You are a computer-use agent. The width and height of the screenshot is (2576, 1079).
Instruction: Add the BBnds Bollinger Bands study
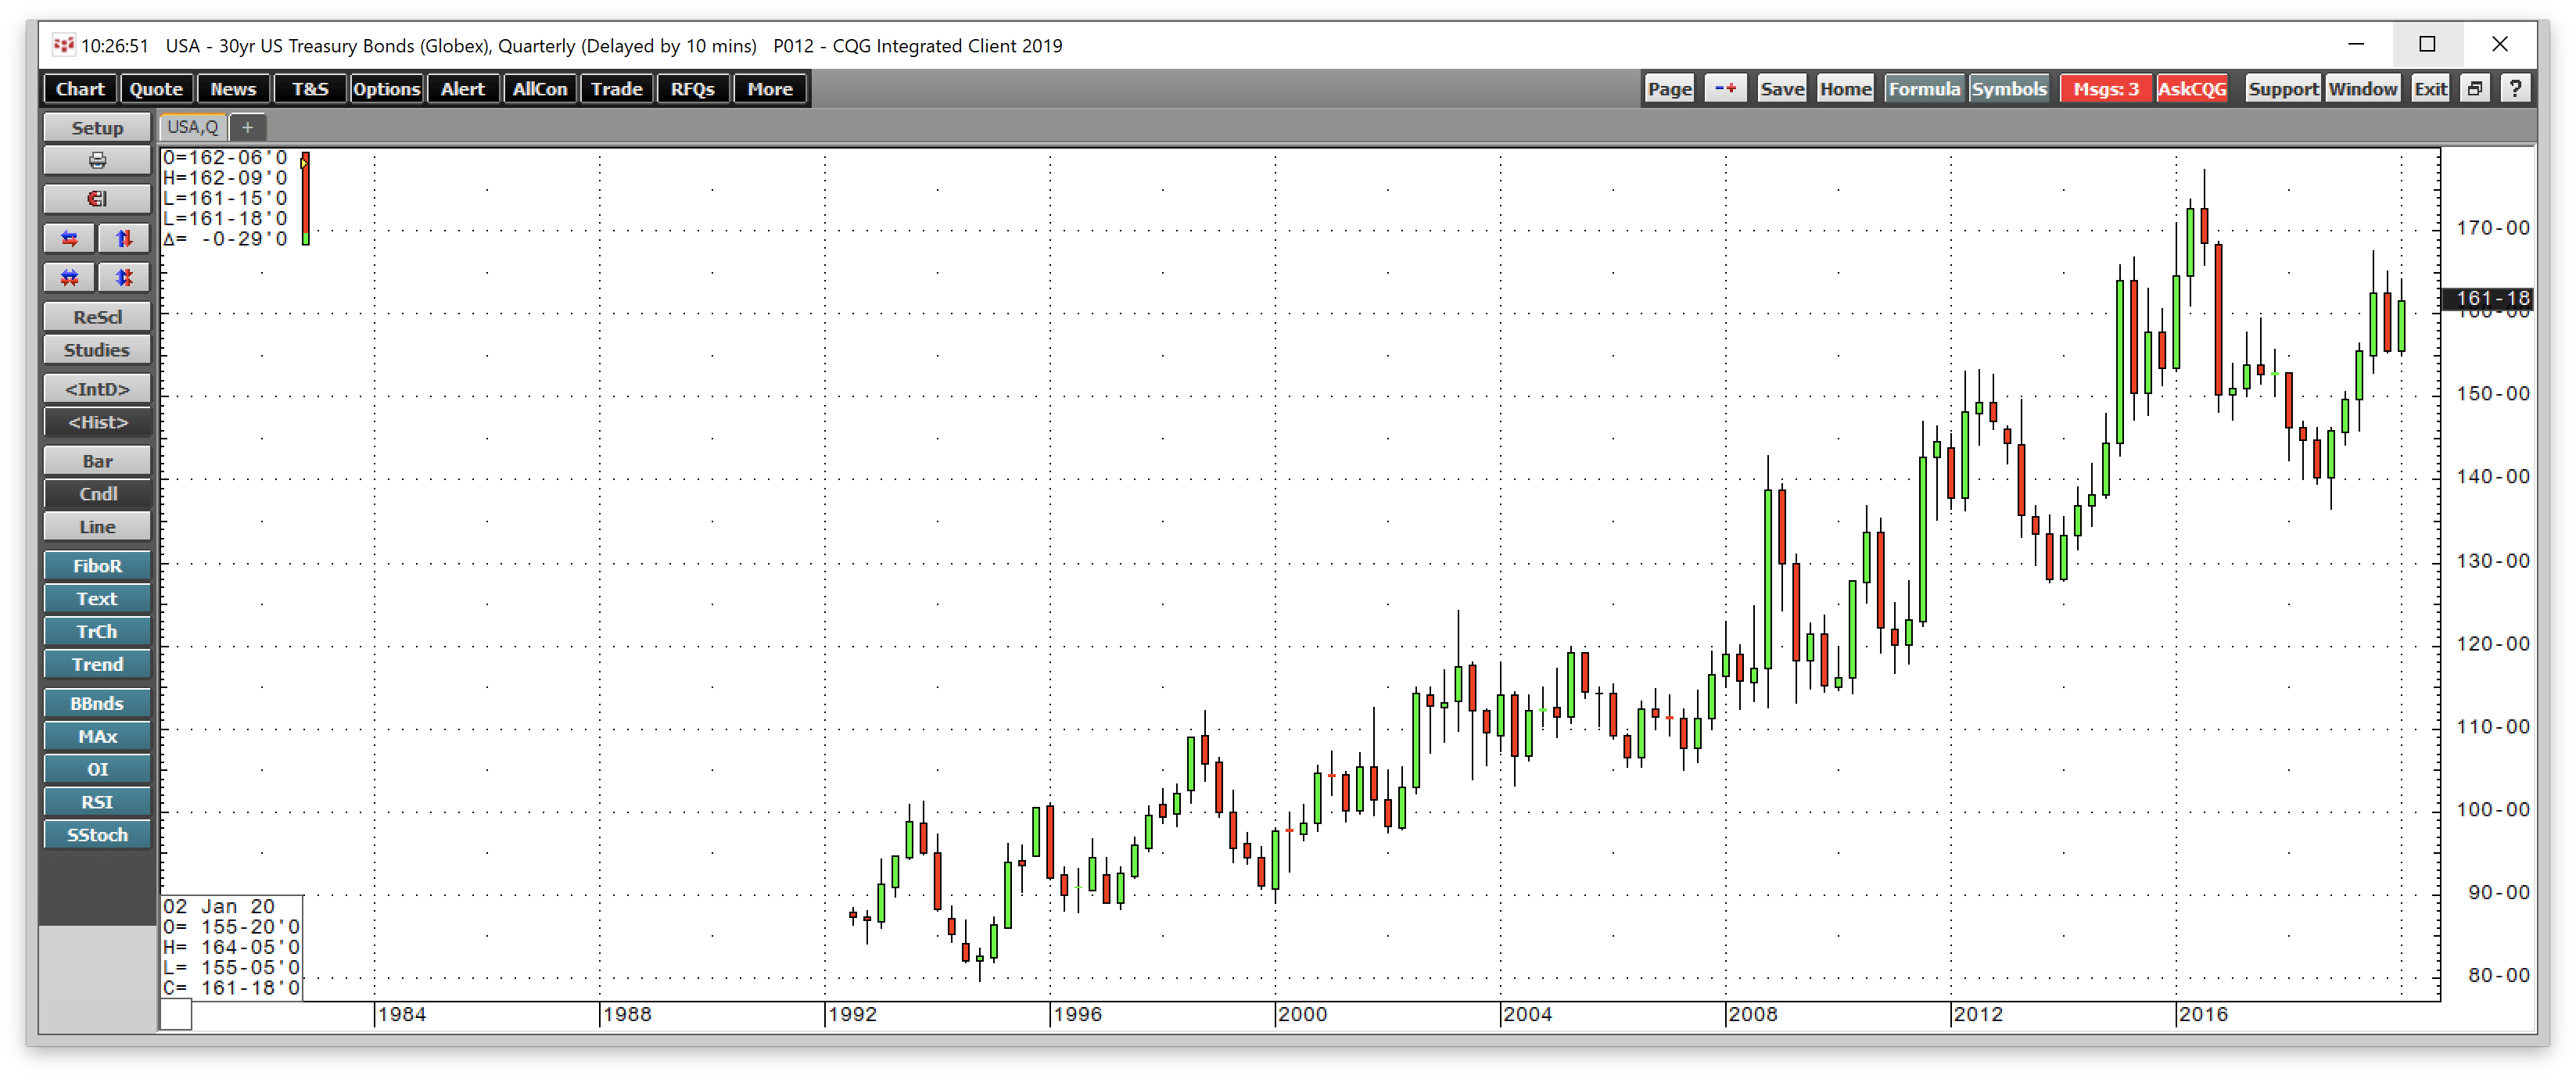point(97,704)
